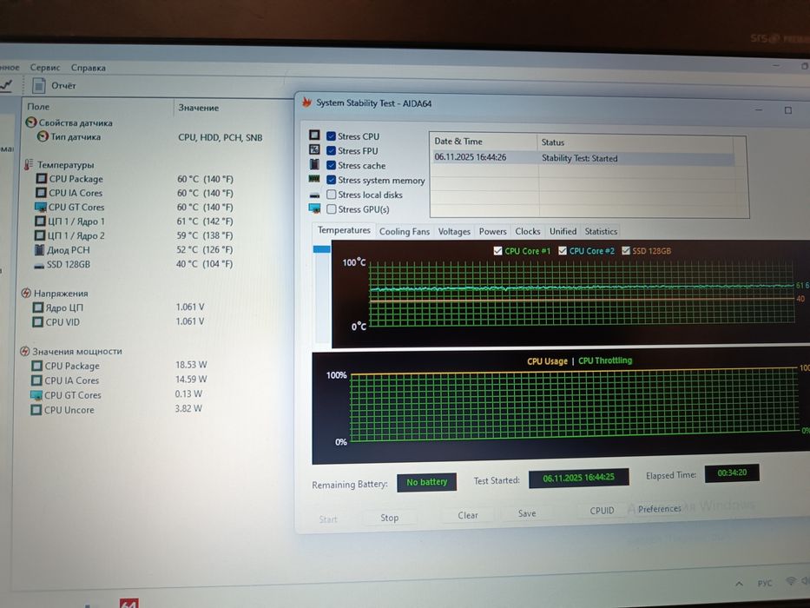
Task: Click the Поле column header
Action: click(x=98, y=107)
